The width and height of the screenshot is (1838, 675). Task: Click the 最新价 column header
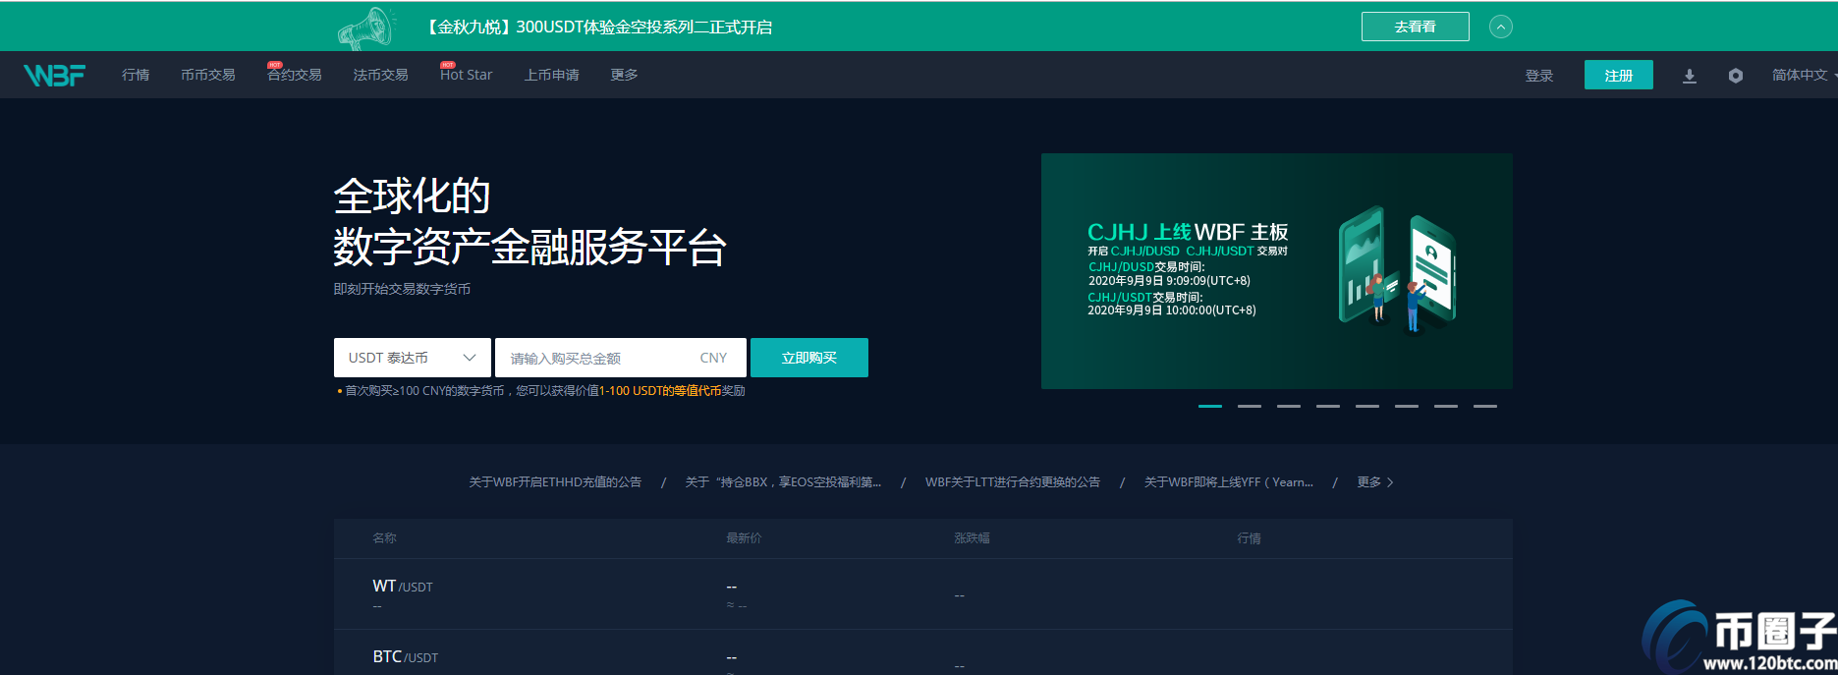[744, 538]
